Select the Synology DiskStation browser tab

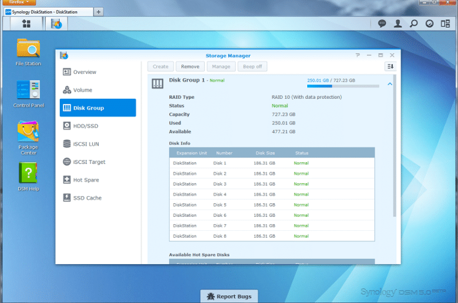point(49,12)
